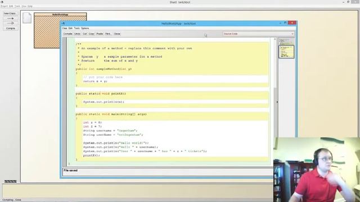Click the line "public static void printX()"

(x=101, y=94)
